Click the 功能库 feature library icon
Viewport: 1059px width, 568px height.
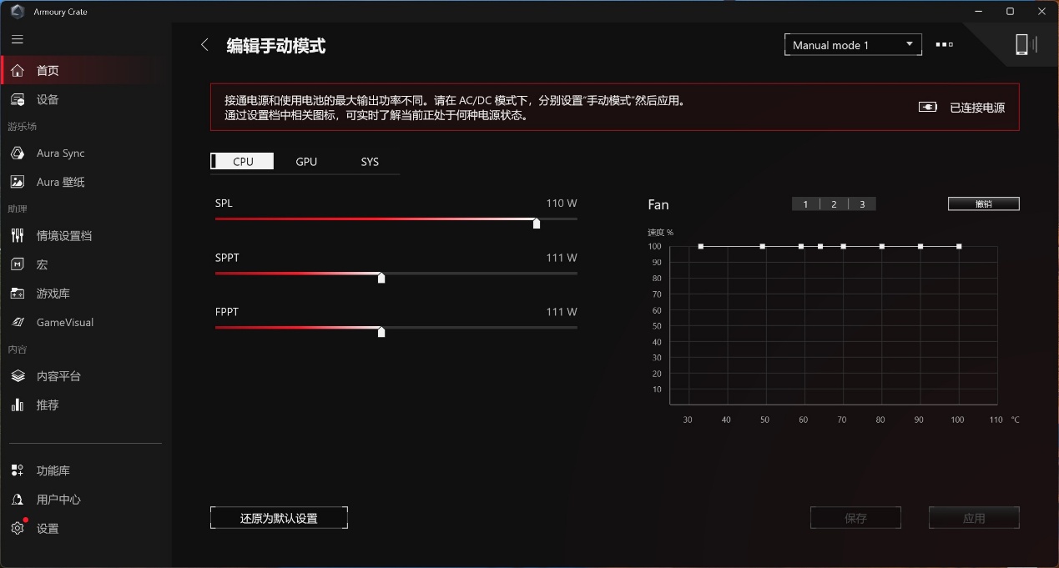(x=18, y=470)
